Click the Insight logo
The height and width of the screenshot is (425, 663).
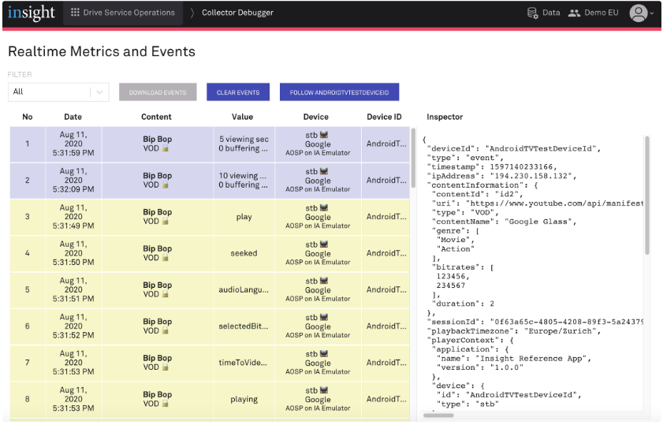32,13
